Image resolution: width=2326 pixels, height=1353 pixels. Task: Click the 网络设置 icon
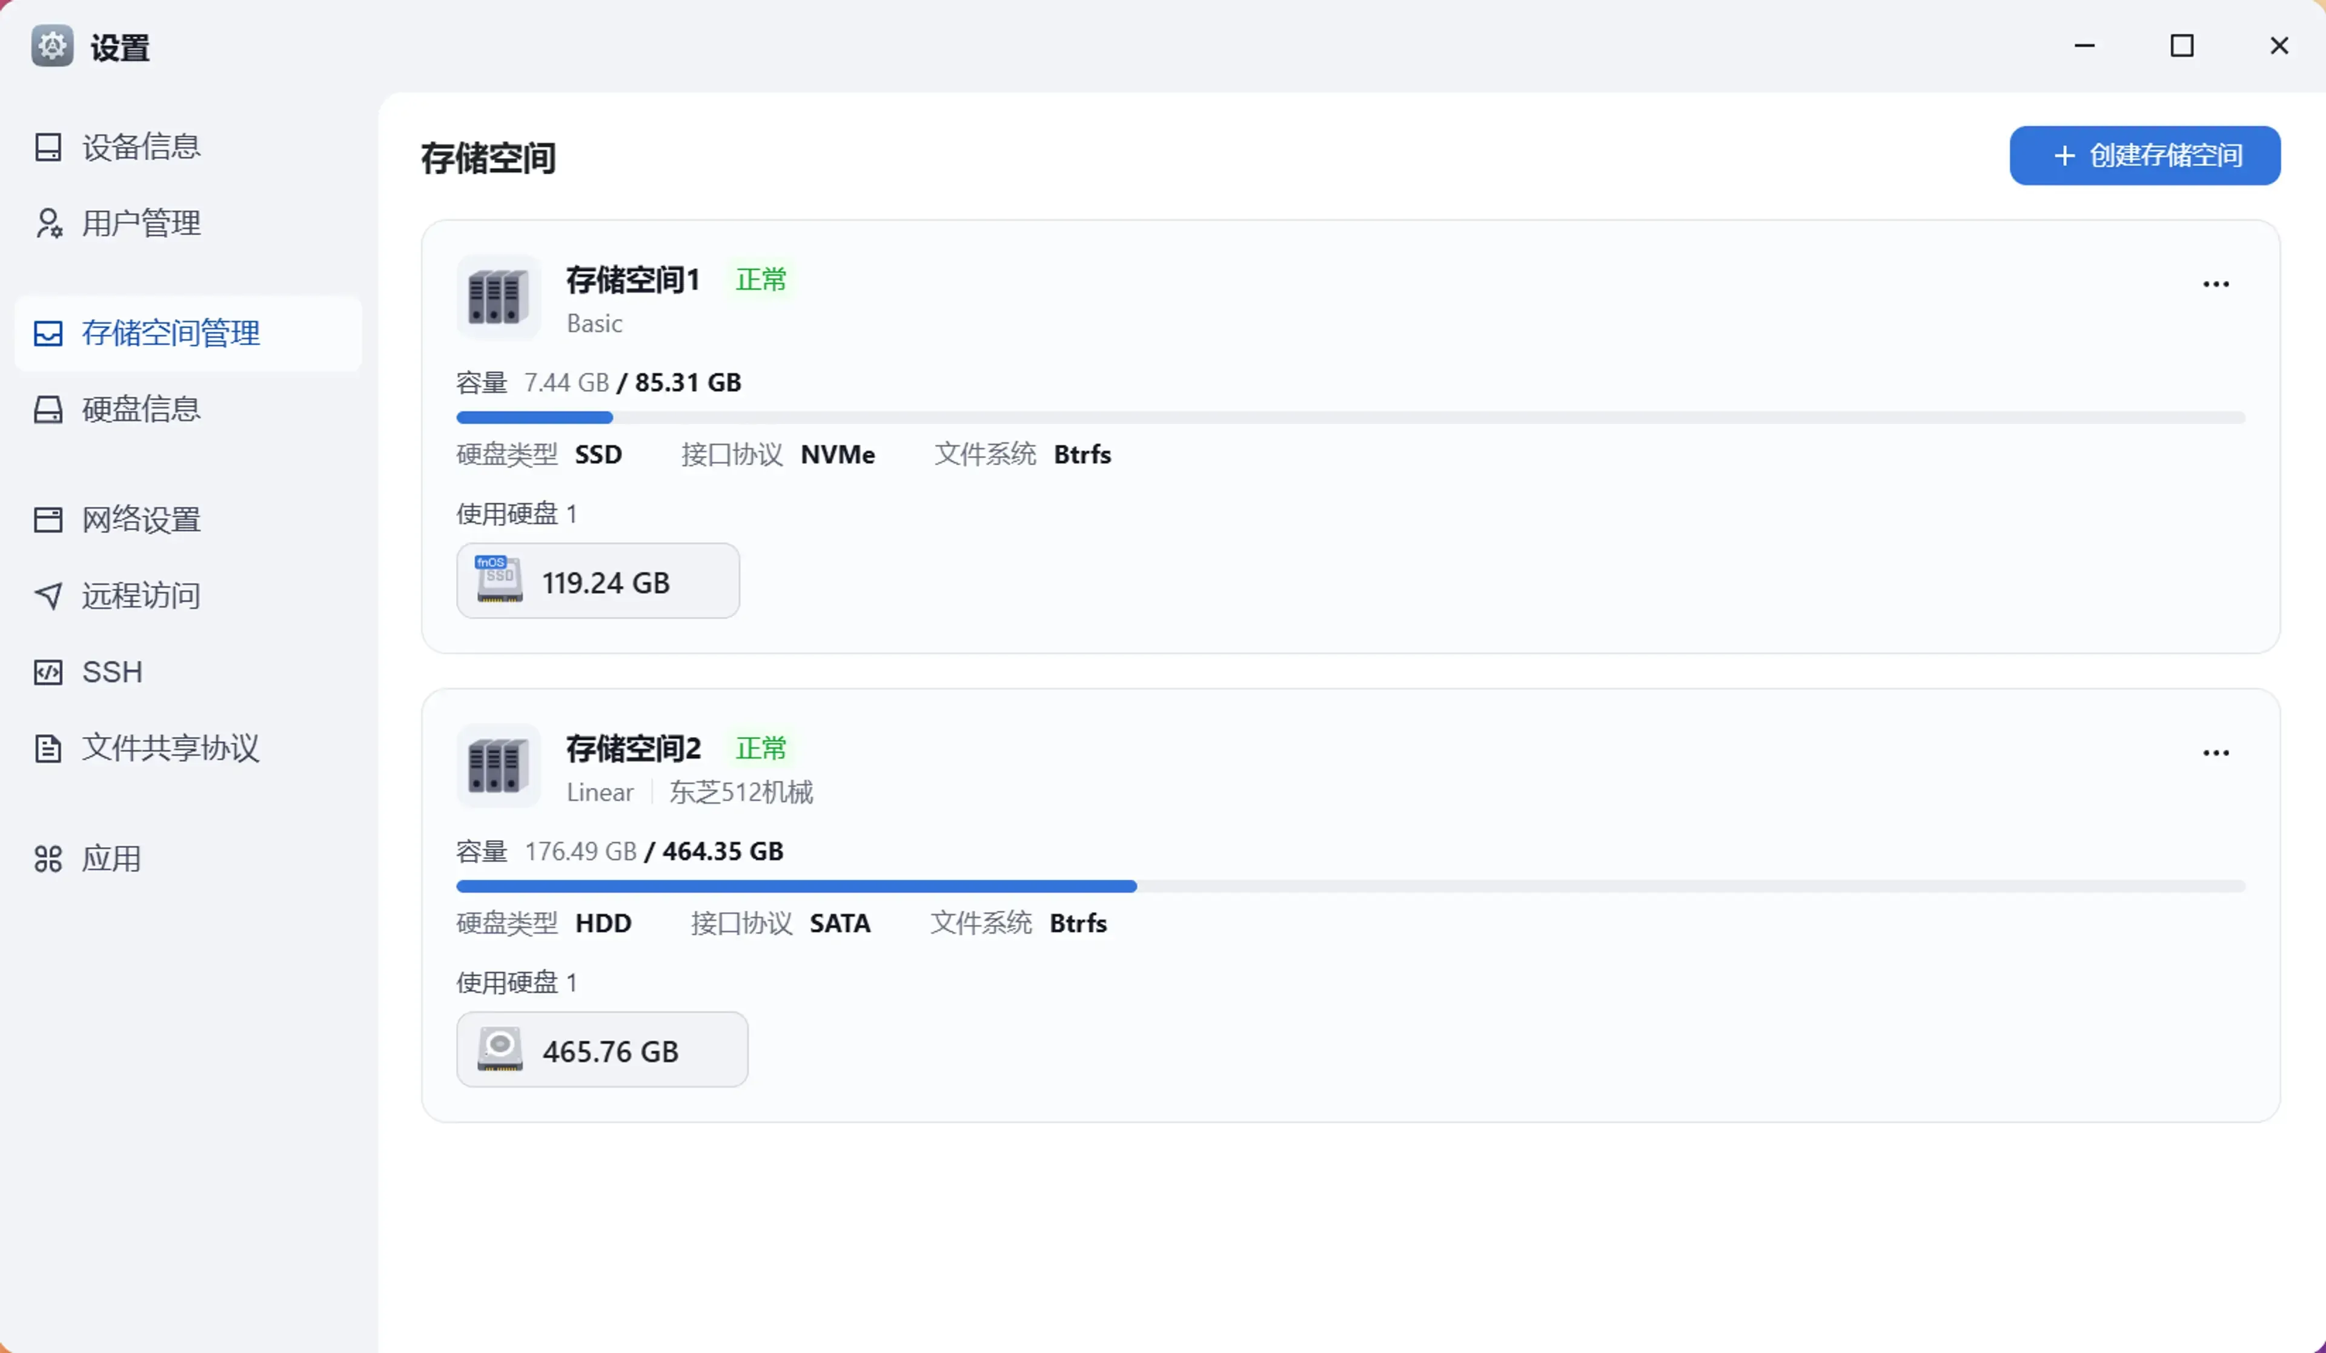point(48,520)
